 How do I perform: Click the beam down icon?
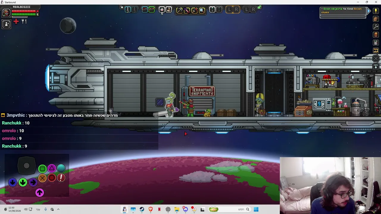click(376, 66)
